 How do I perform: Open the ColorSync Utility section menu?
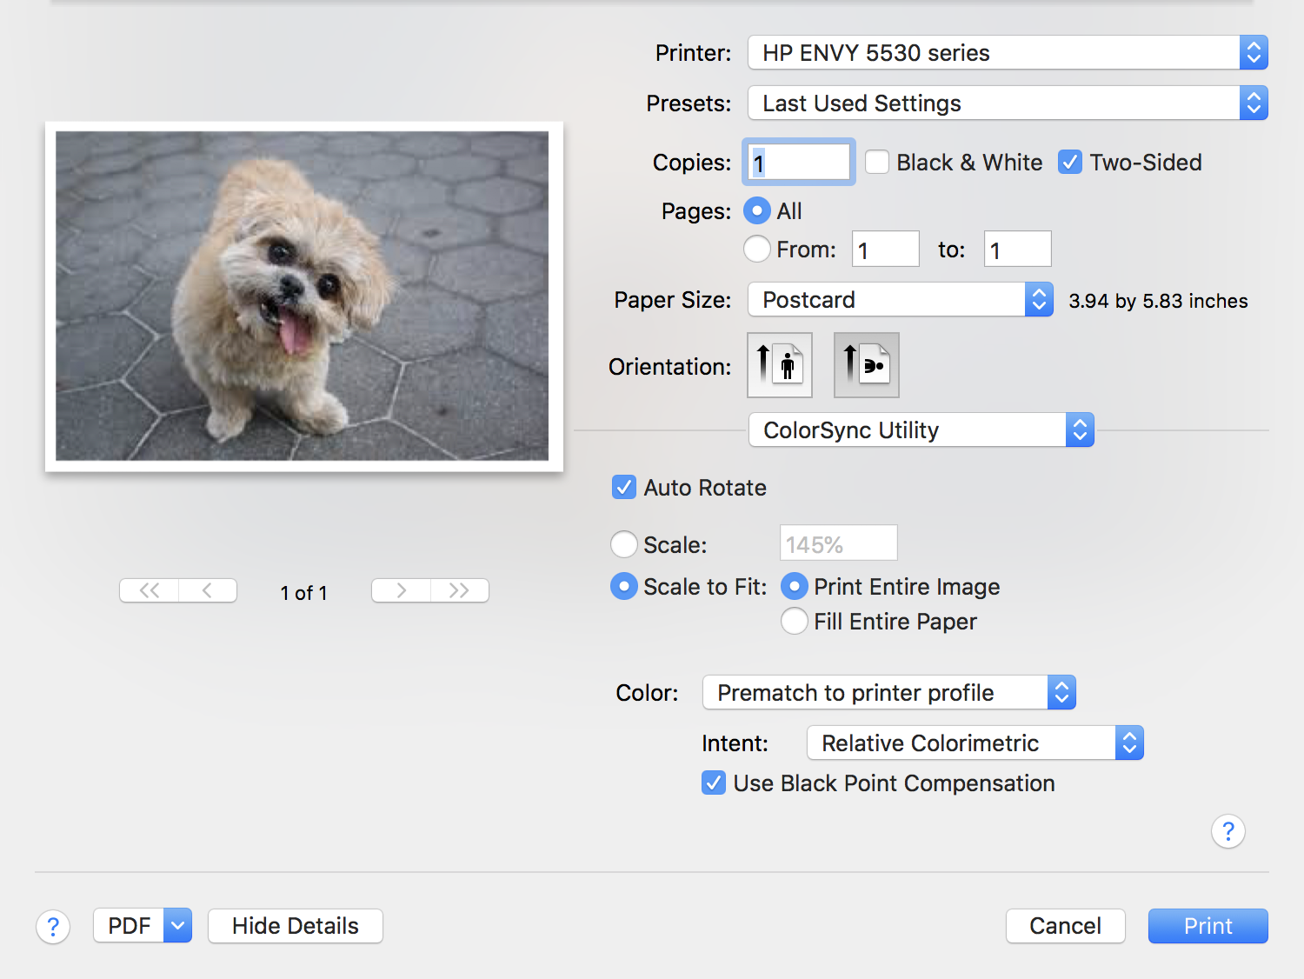(x=921, y=430)
